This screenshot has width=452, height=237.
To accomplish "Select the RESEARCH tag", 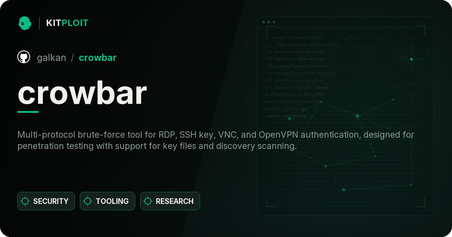I will click(170, 201).
